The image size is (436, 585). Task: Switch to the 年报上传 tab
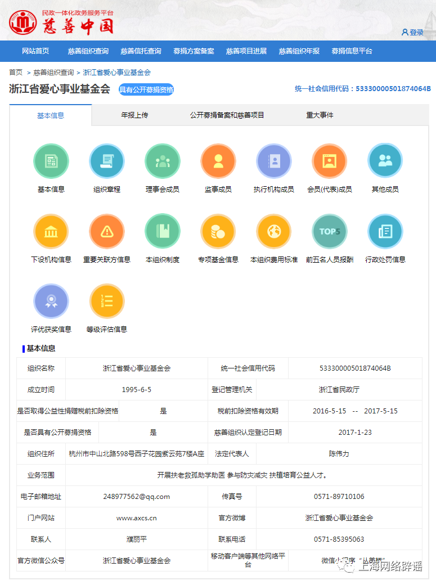(134, 115)
